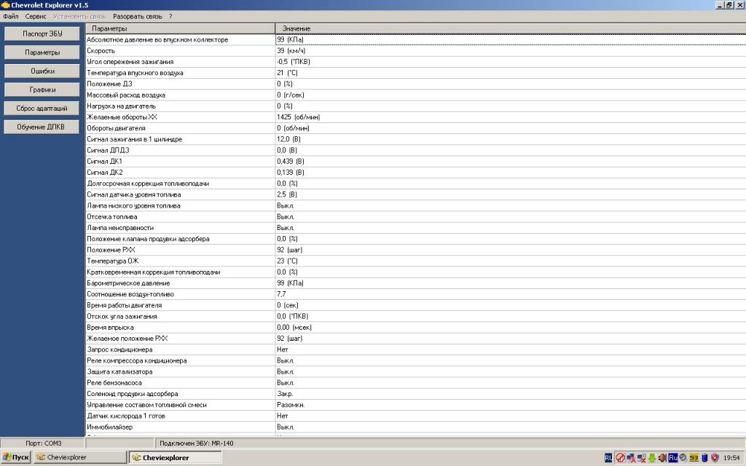Click the green download arrow tray icon
This screenshot has width=746, height=466.
pos(652,457)
